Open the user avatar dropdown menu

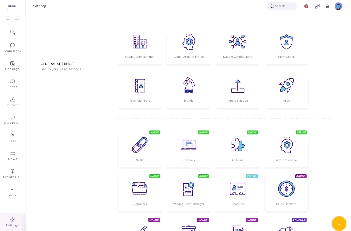point(340,6)
